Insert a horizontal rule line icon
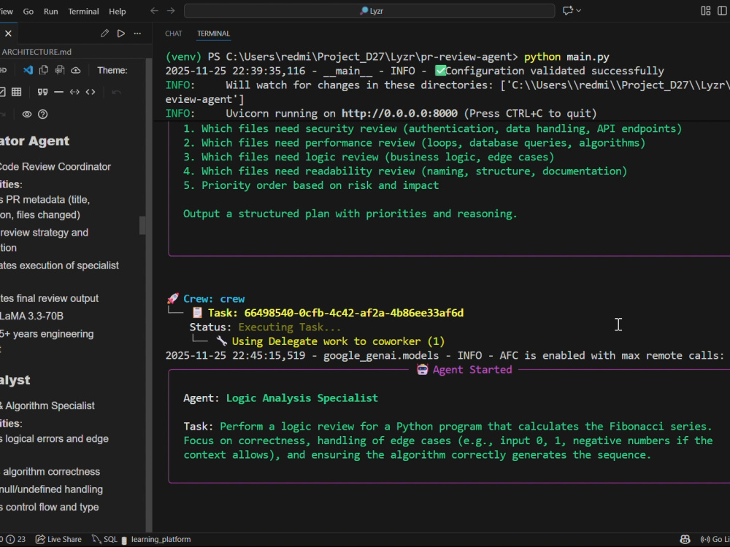The image size is (730, 547). (58, 92)
